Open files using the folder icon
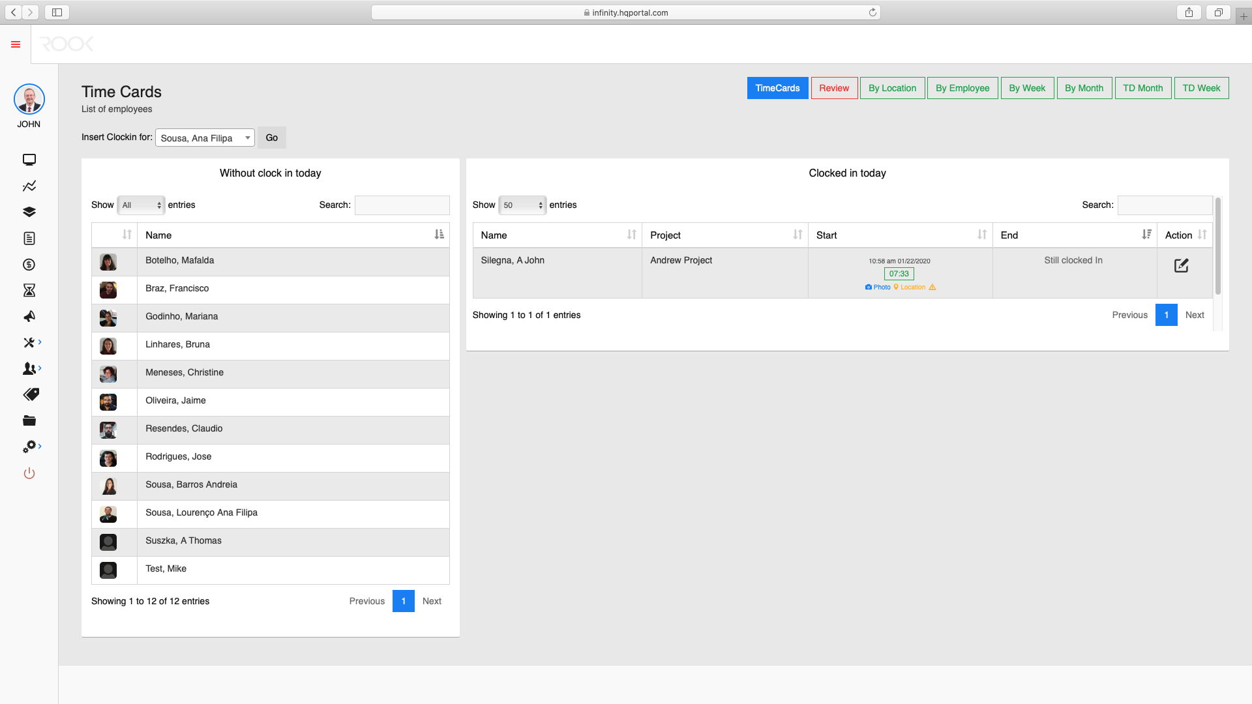Viewport: 1252px width, 704px height. point(29,420)
